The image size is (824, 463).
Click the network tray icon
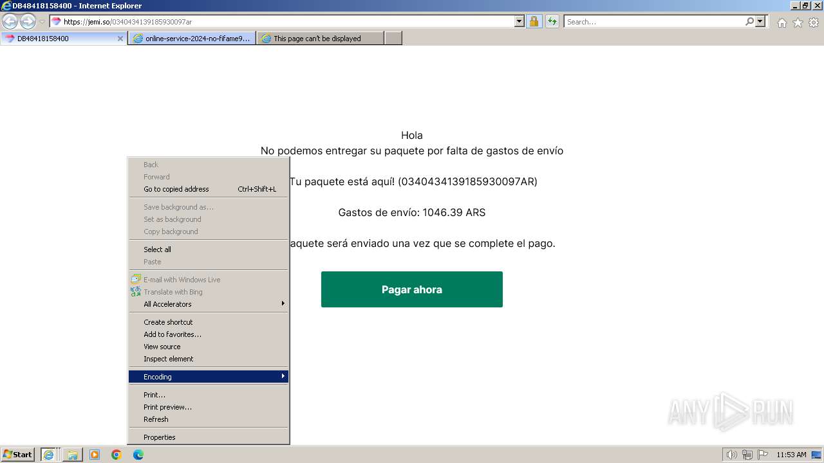point(747,455)
